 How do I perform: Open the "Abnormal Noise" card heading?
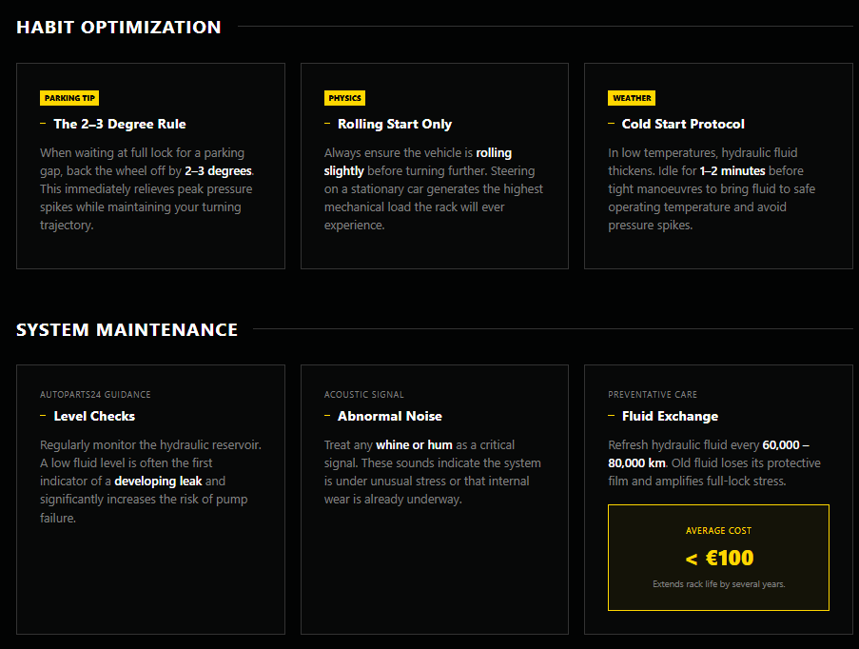(x=390, y=416)
